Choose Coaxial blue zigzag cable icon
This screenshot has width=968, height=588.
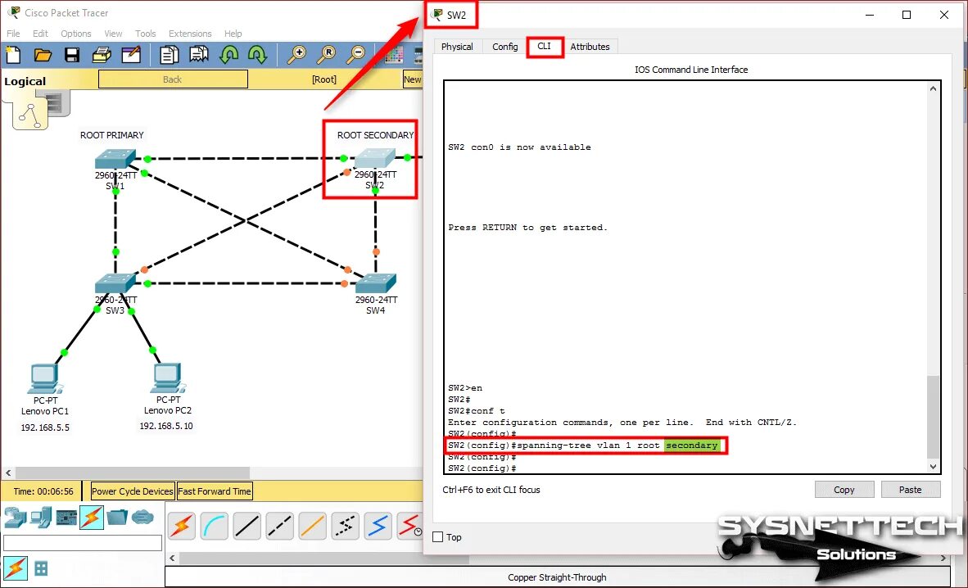click(x=378, y=526)
